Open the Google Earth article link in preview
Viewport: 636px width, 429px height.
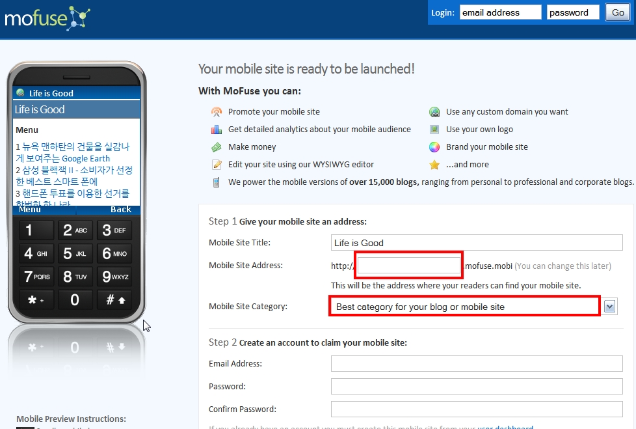click(73, 152)
